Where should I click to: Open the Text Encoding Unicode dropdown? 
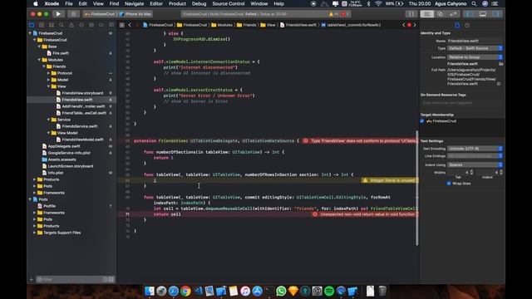(475, 149)
